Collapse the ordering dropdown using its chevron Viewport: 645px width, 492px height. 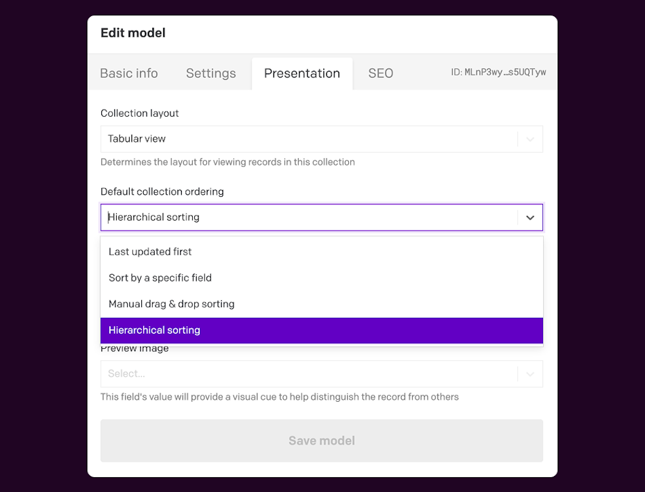click(530, 217)
